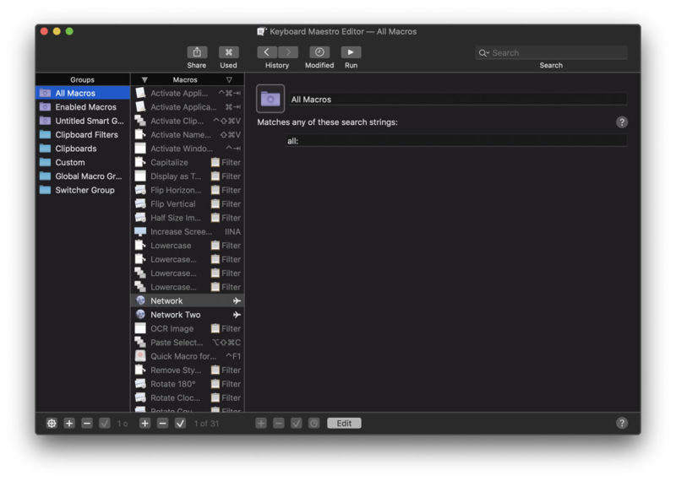Toggle enable for selected macro

180,424
